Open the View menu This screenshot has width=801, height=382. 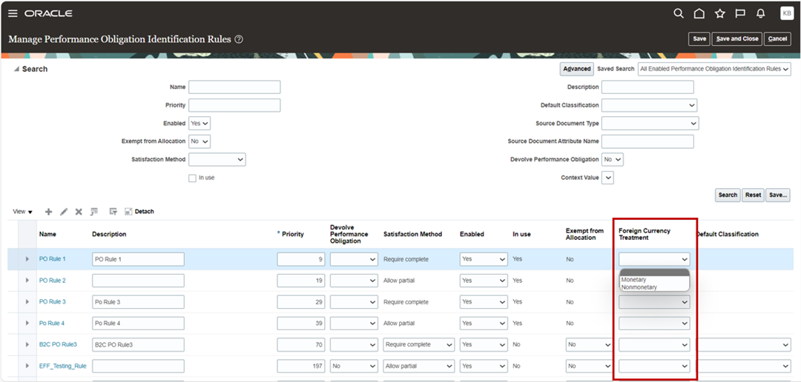[x=22, y=212]
